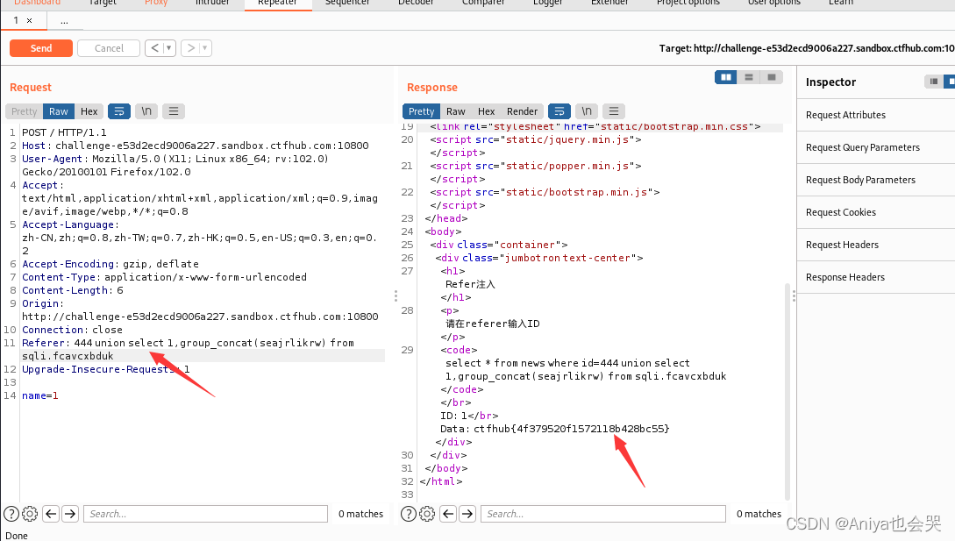Image resolution: width=955 pixels, height=541 pixels.
Task: Open the Proxy tab
Action: tap(156, 3)
